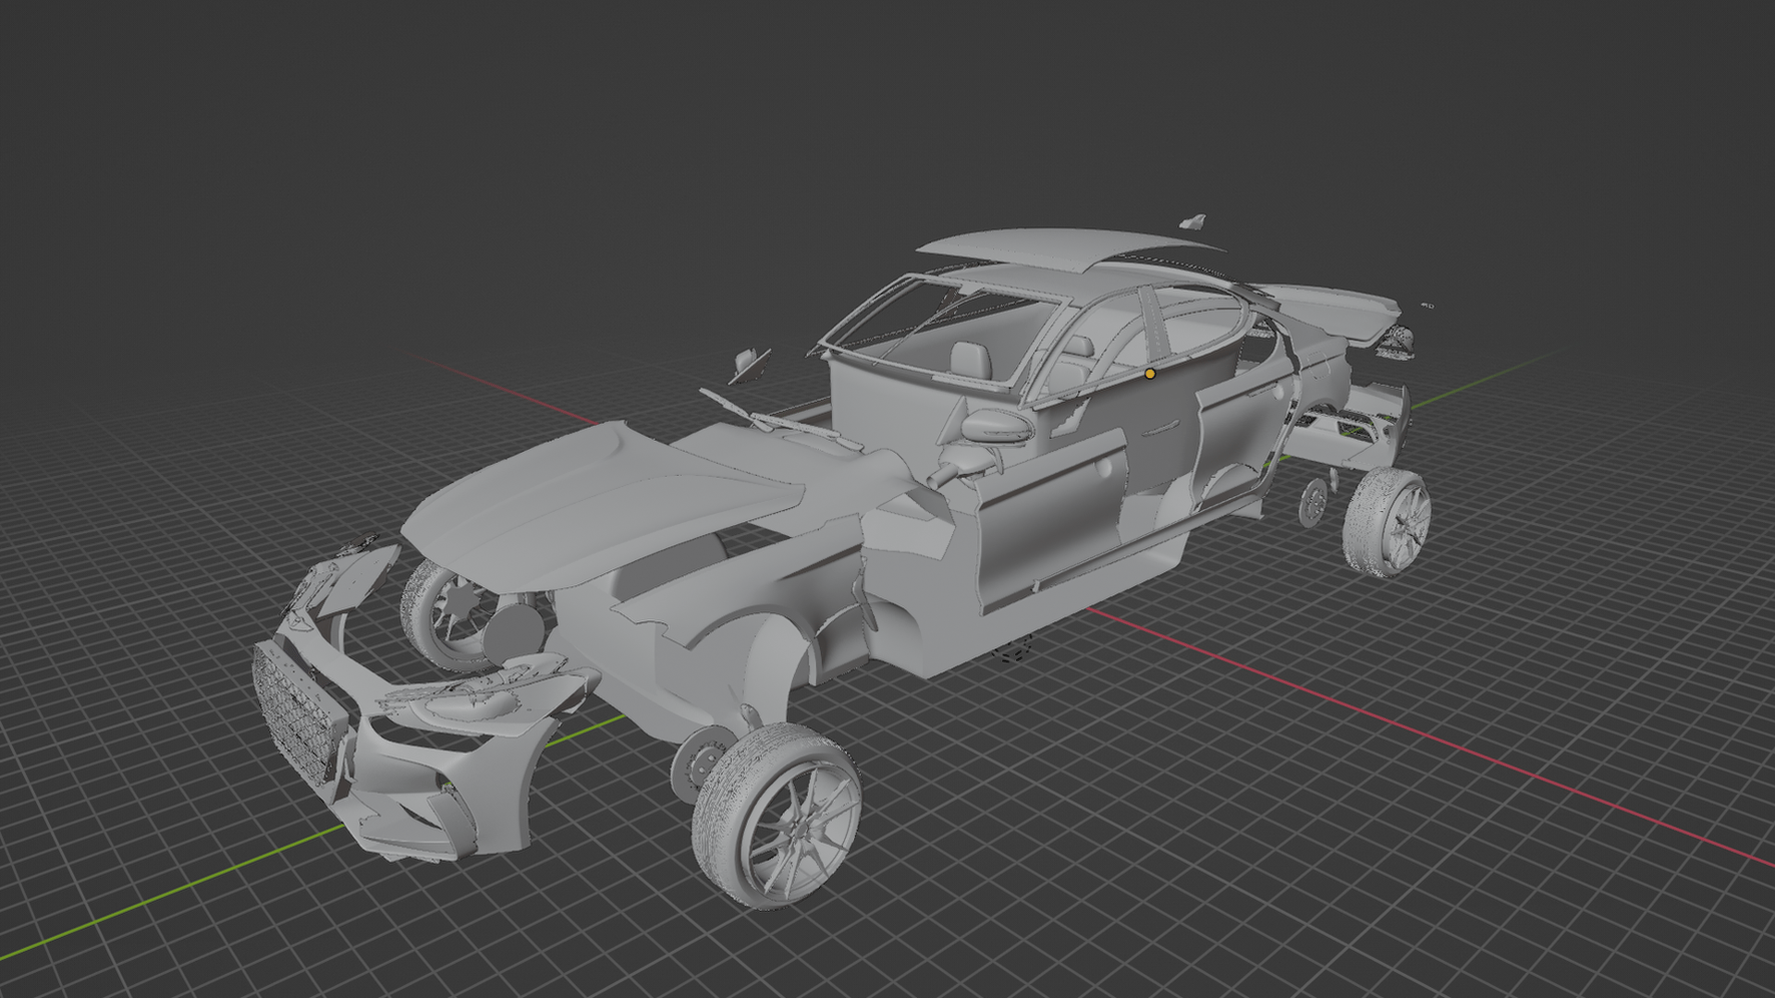Select the front wheel with spoked rim

tap(777, 815)
